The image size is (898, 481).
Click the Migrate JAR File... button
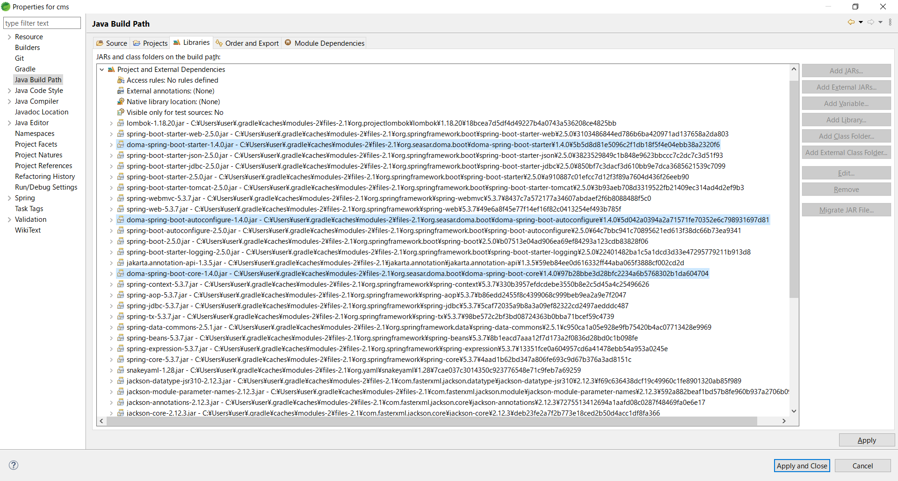pos(846,210)
